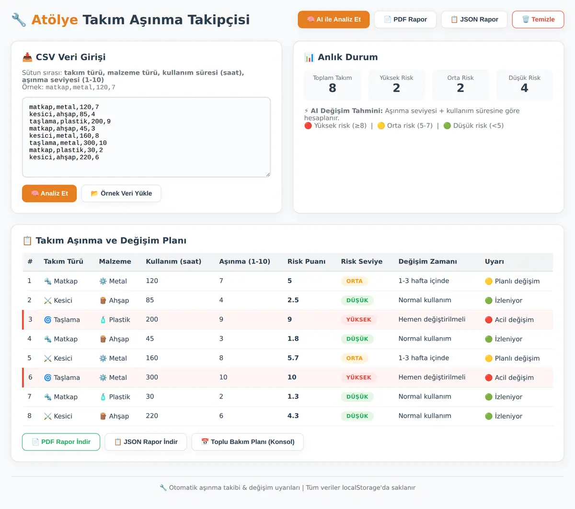
Task: Click the wrench icon beside Atölye title
Action: 19,20
